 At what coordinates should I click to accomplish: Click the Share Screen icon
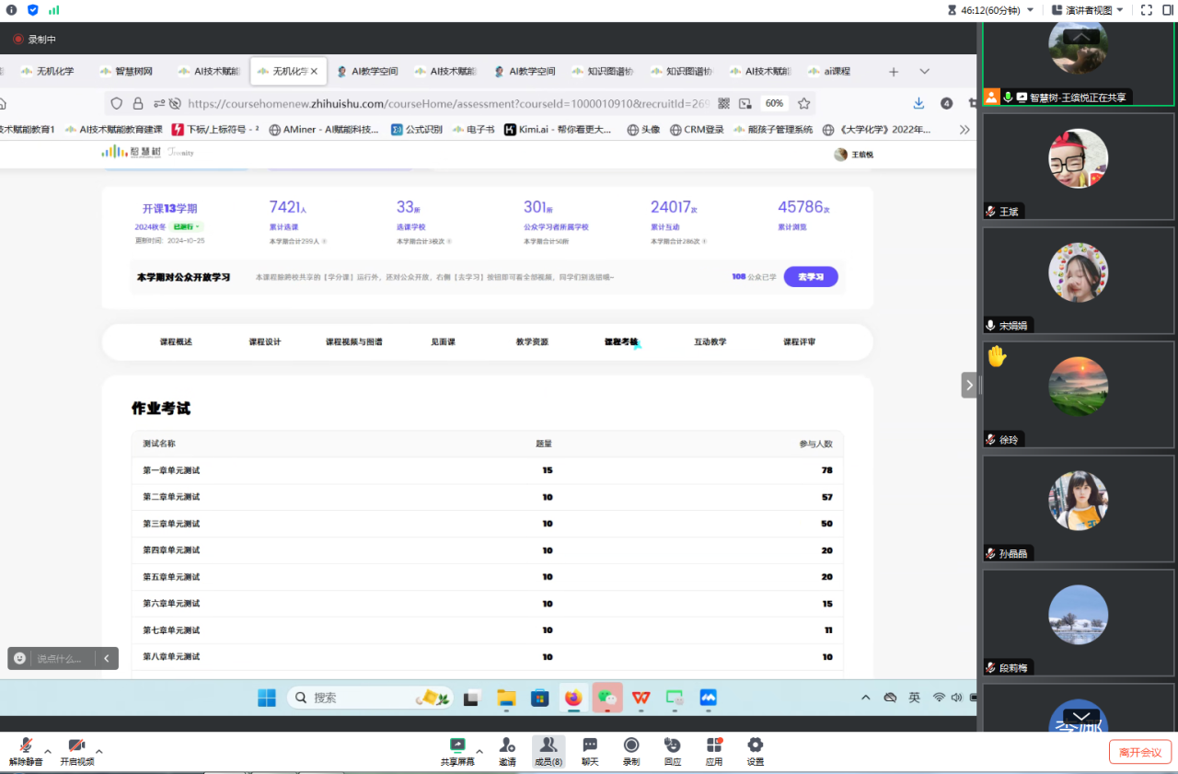pyautogui.click(x=457, y=750)
